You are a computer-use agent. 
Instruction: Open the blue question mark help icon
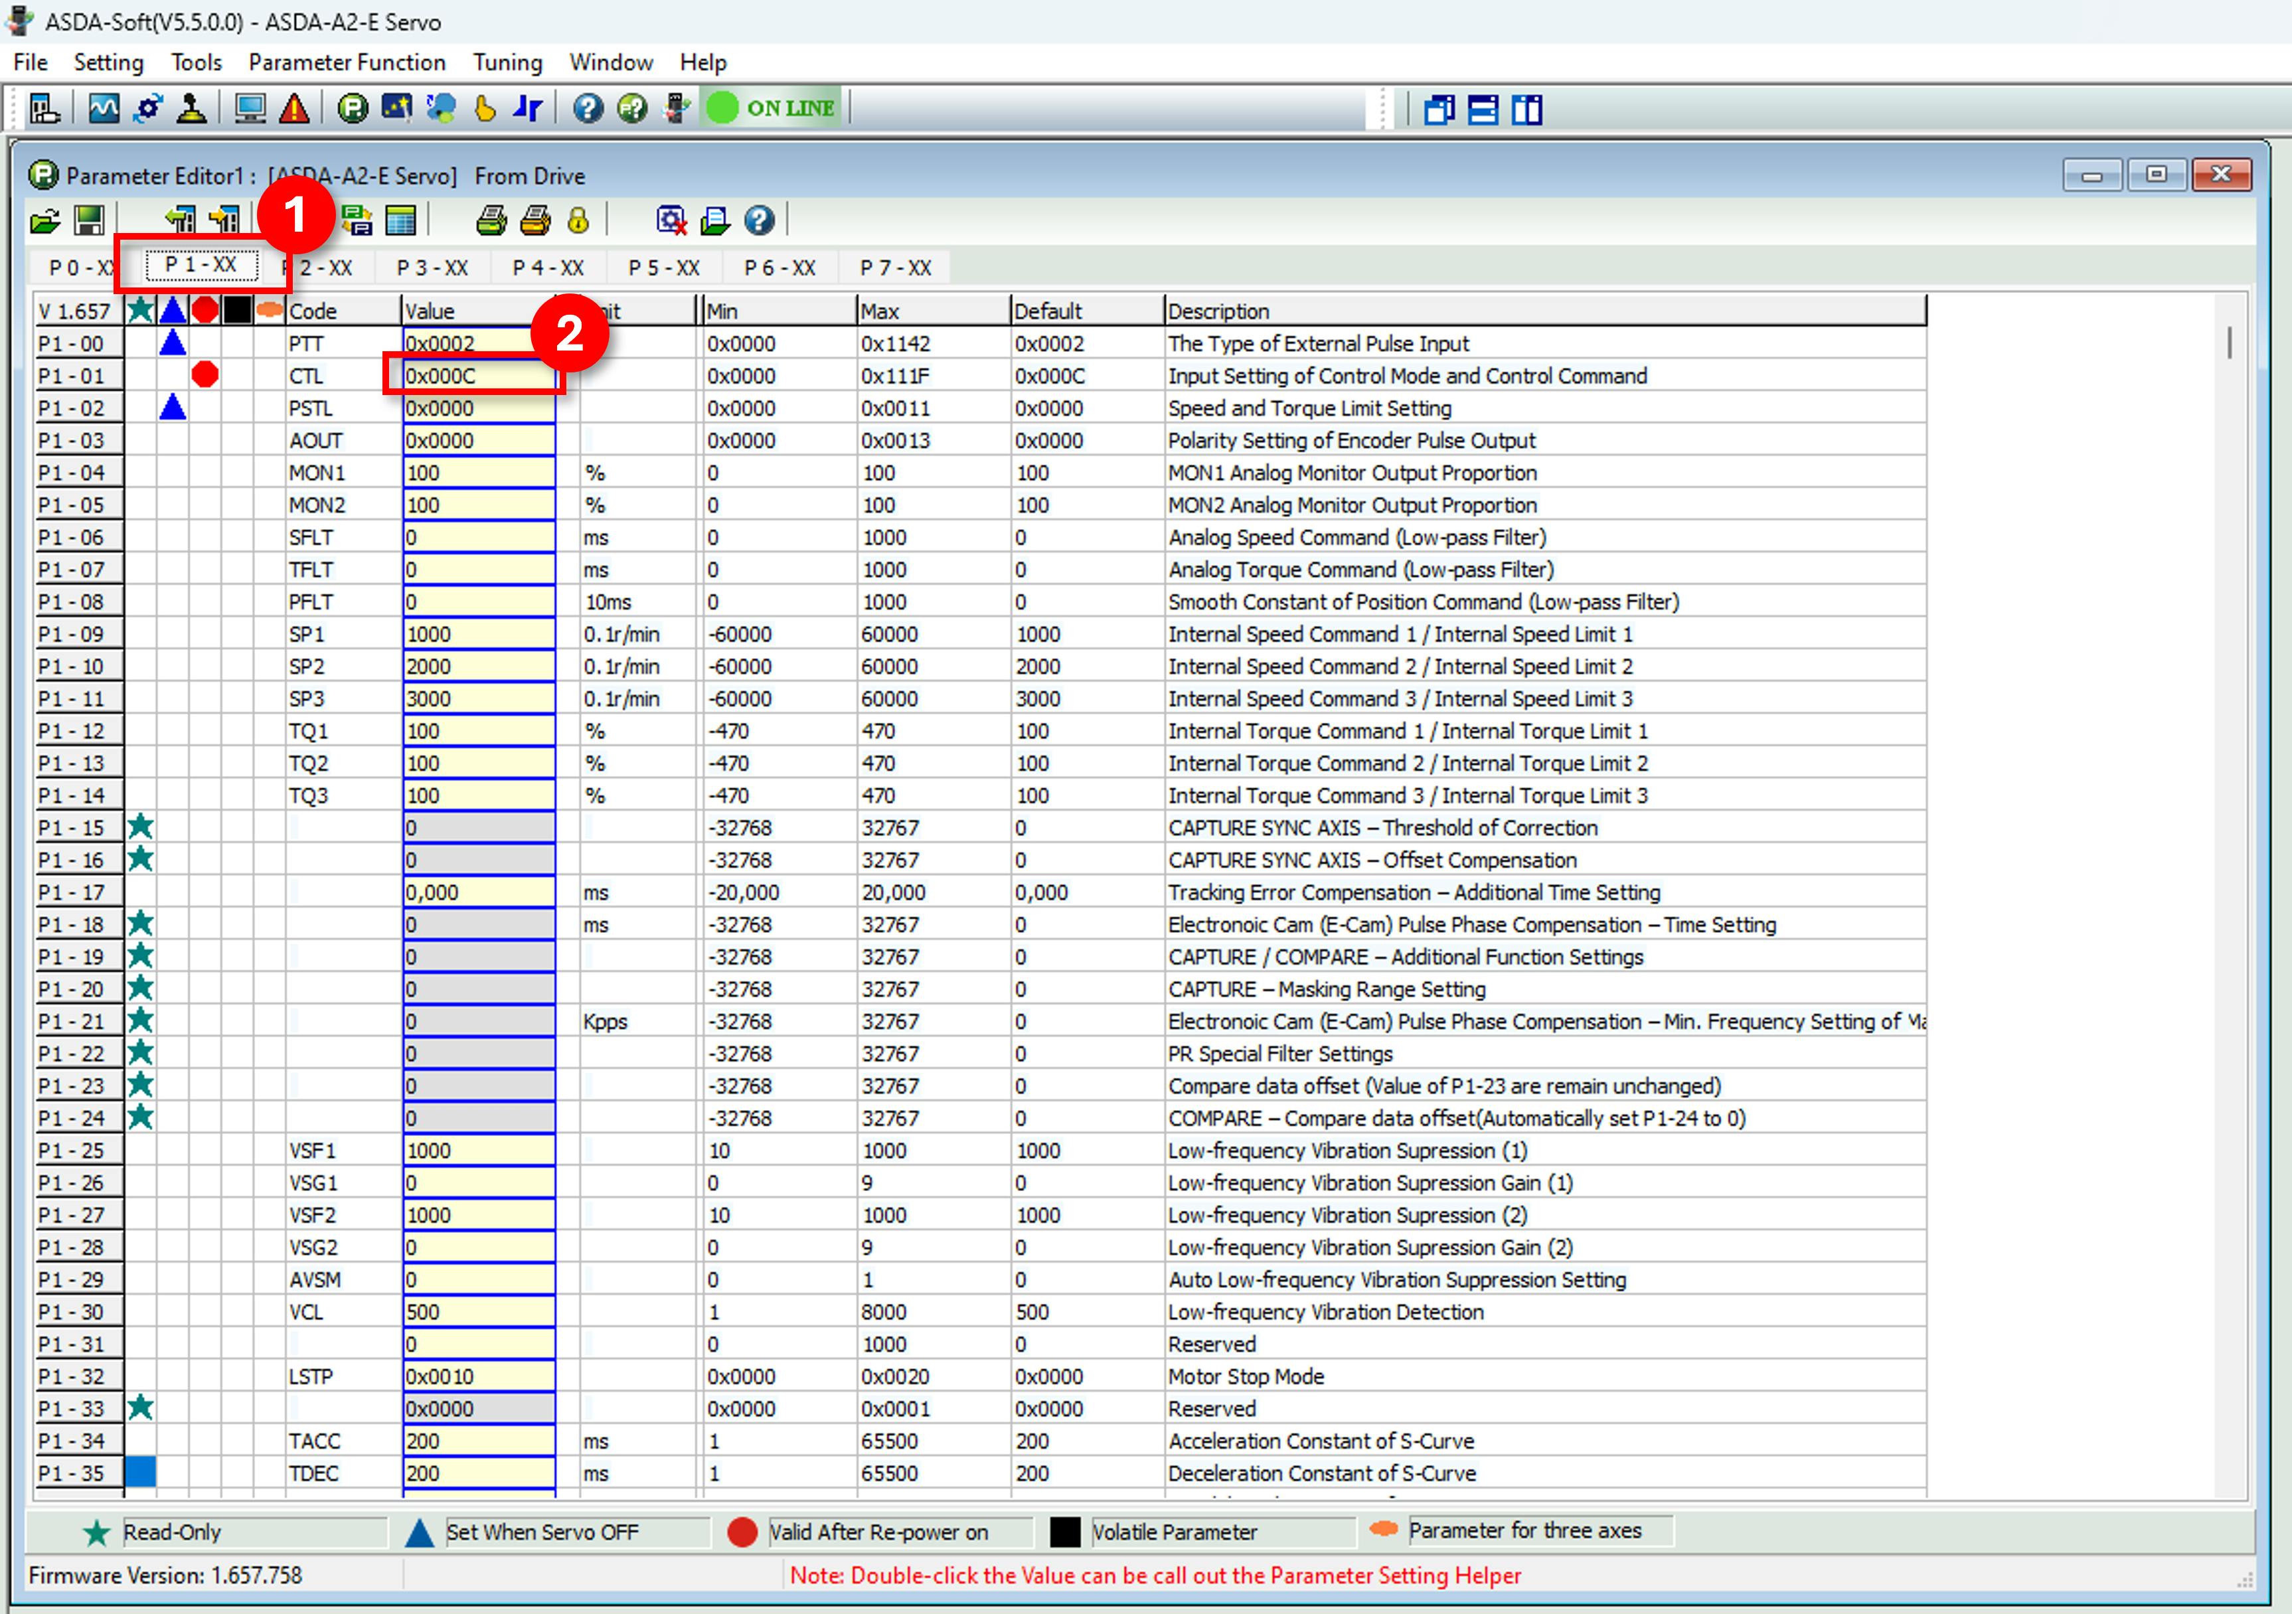tap(588, 108)
